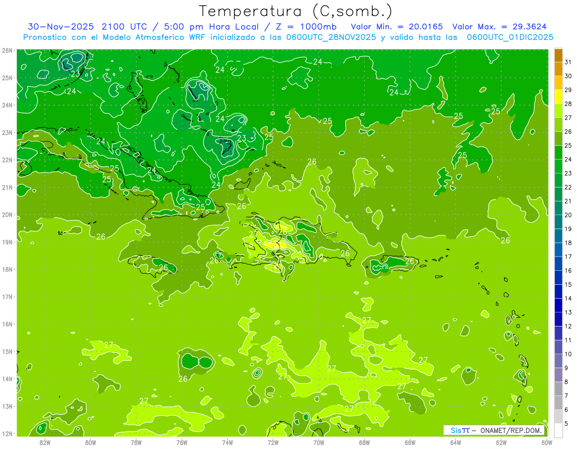Click the colorbar legend label "8"
The image size is (581, 449).
tap(566, 382)
